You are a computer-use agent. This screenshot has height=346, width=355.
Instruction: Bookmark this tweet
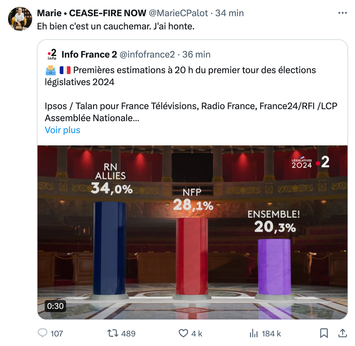[324, 333]
